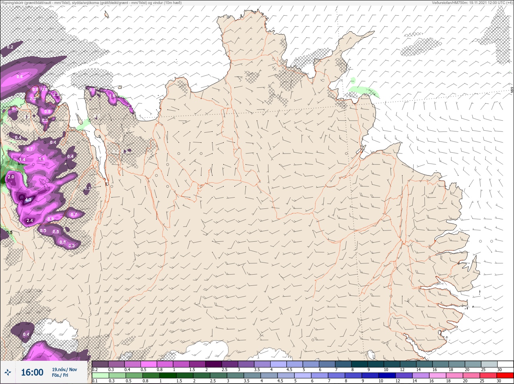Select the date text 19.nóv./ Nov
The height and width of the screenshot is (384, 514).
(x=64, y=370)
